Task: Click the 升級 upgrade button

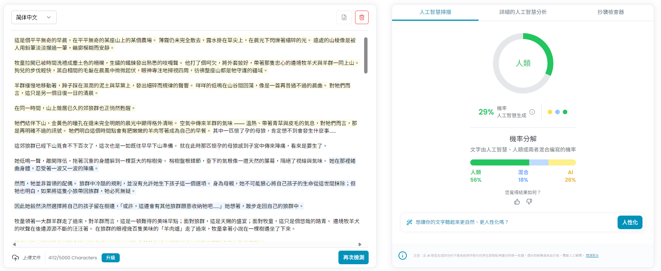Action: pos(111,258)
